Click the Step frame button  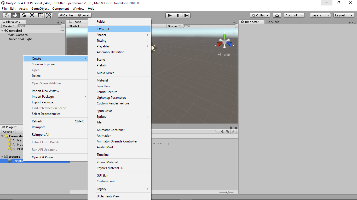pyautogui.click(x=186, y=15)
